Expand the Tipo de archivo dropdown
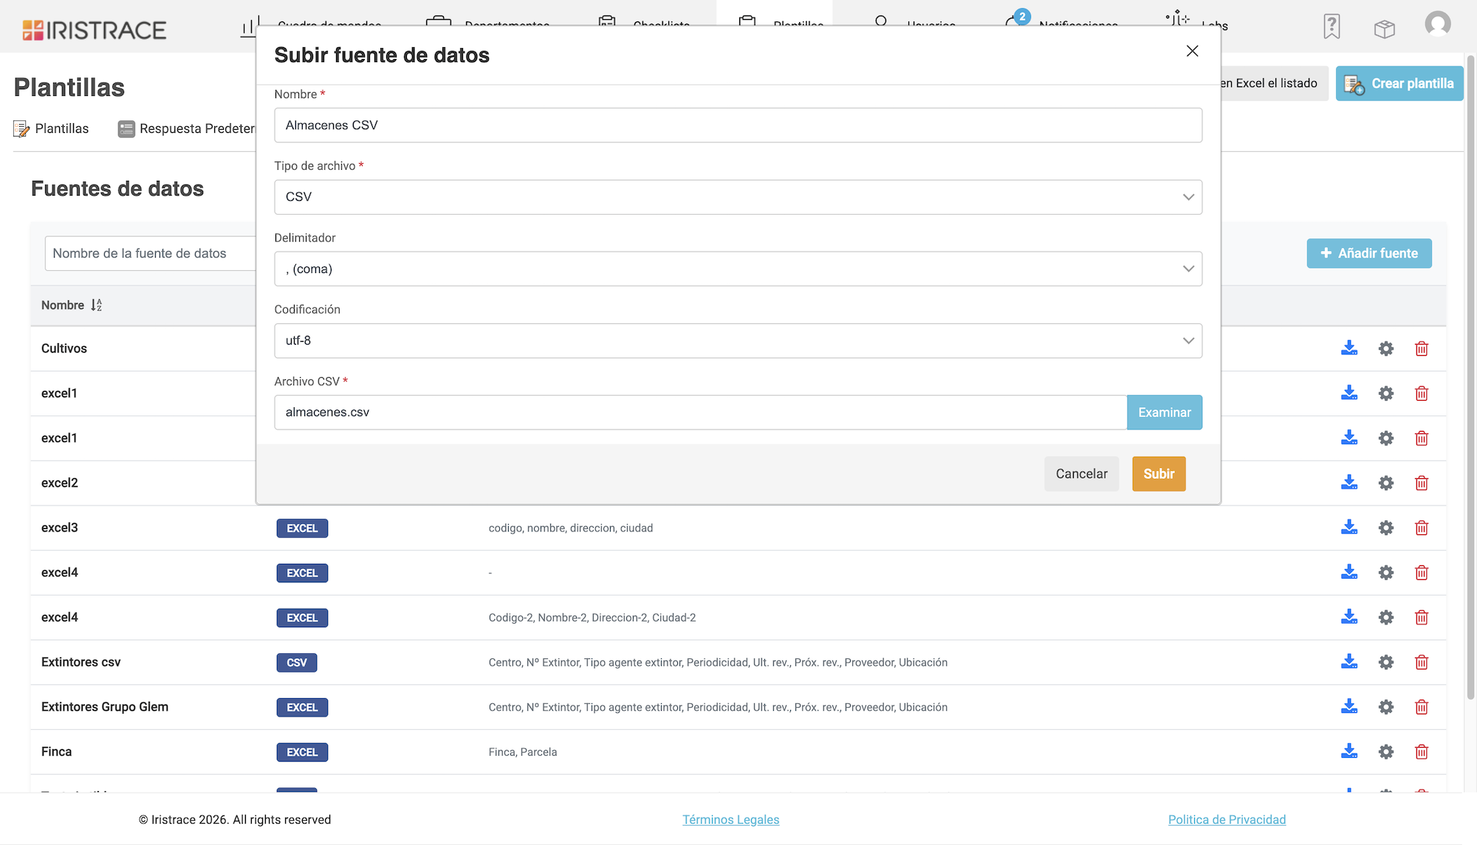 coord(738,197)
